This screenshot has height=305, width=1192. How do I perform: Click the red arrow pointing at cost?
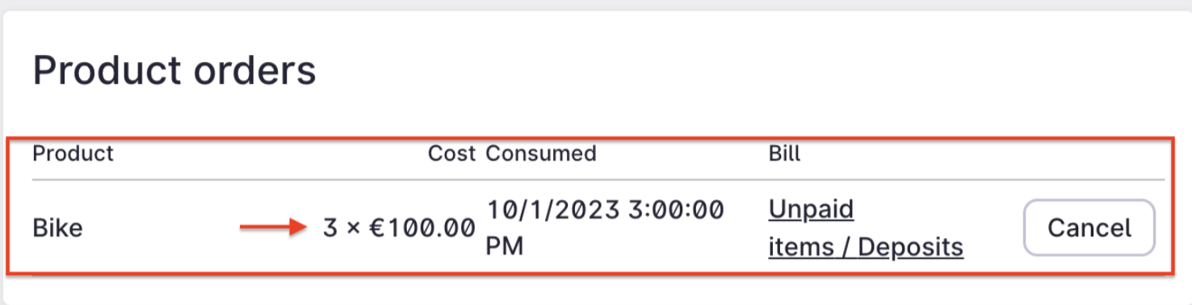274,228
